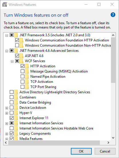Tick the Message Queuing (MSMQ) Activation checkbox
Image resolution: width=119 pixels, height=158 pixels.
click(x=22, y=71)
